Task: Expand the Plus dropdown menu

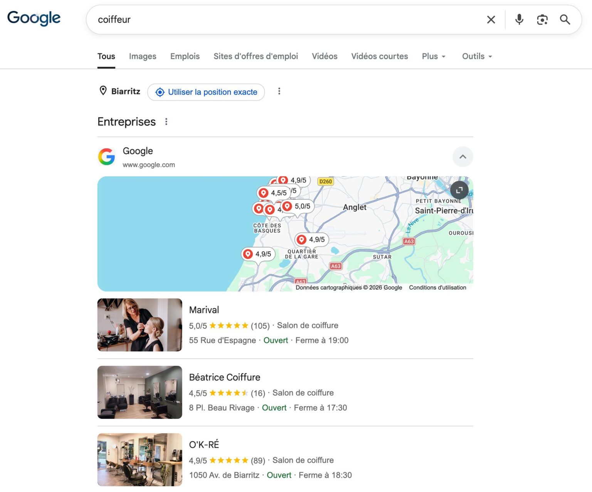Action: [x=434, y=56]
